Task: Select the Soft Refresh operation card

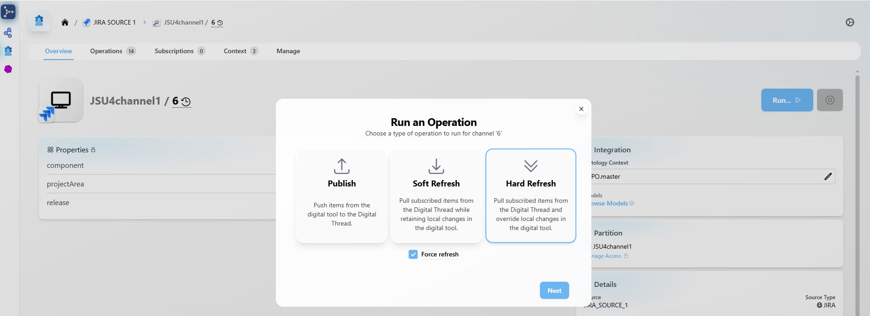Action: pyautogui.click(x=436, y=196)
